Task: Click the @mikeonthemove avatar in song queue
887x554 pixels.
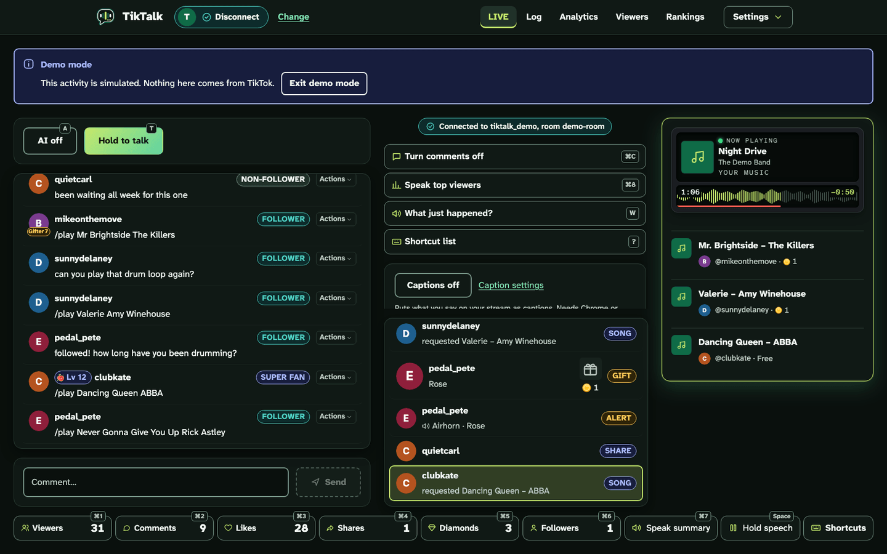Action: tap(705, 262)
